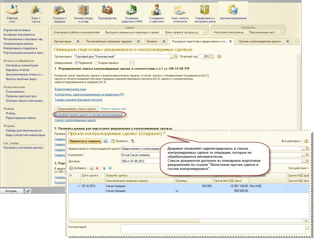The height and width of the screenshot is (239, 314).
Task: Click the table's horizontal scrollbar
Action: (188, 220)
